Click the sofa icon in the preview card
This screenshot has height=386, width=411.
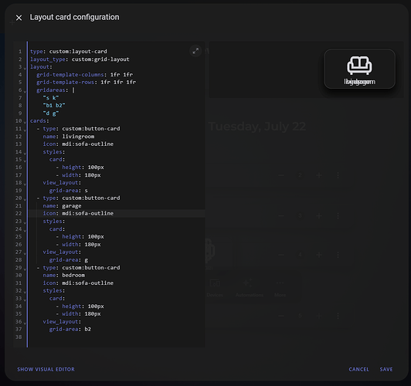[x=359, y=66]
